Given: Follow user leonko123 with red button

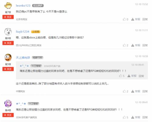Looking at the screenshot, I should tap(8, 17).
